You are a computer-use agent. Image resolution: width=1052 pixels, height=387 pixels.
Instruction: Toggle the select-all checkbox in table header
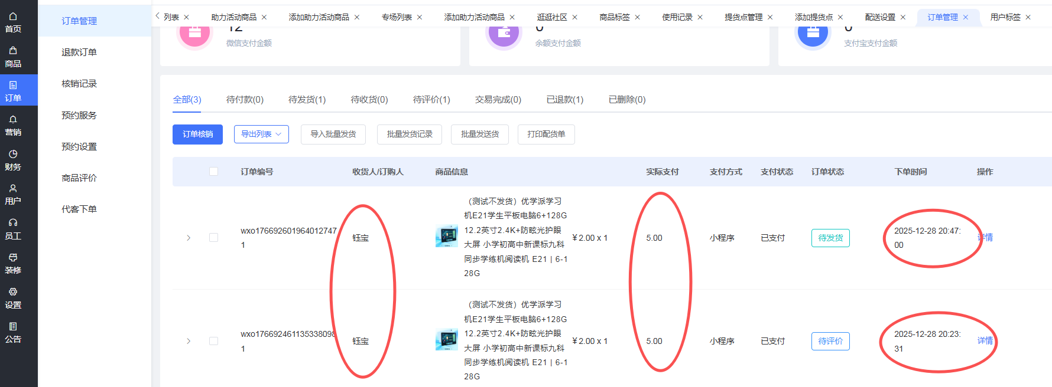pos(213,172)
